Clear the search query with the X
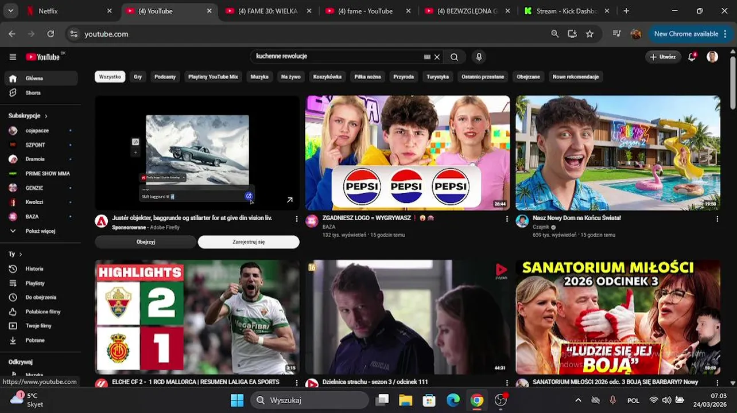Image resolution: width=737 pixels, height=413 pixels. coord(437,57)
